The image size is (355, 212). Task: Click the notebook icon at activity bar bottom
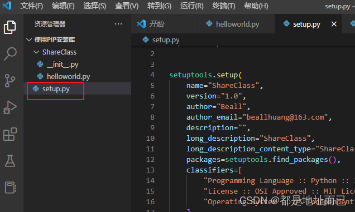(10, 188)
